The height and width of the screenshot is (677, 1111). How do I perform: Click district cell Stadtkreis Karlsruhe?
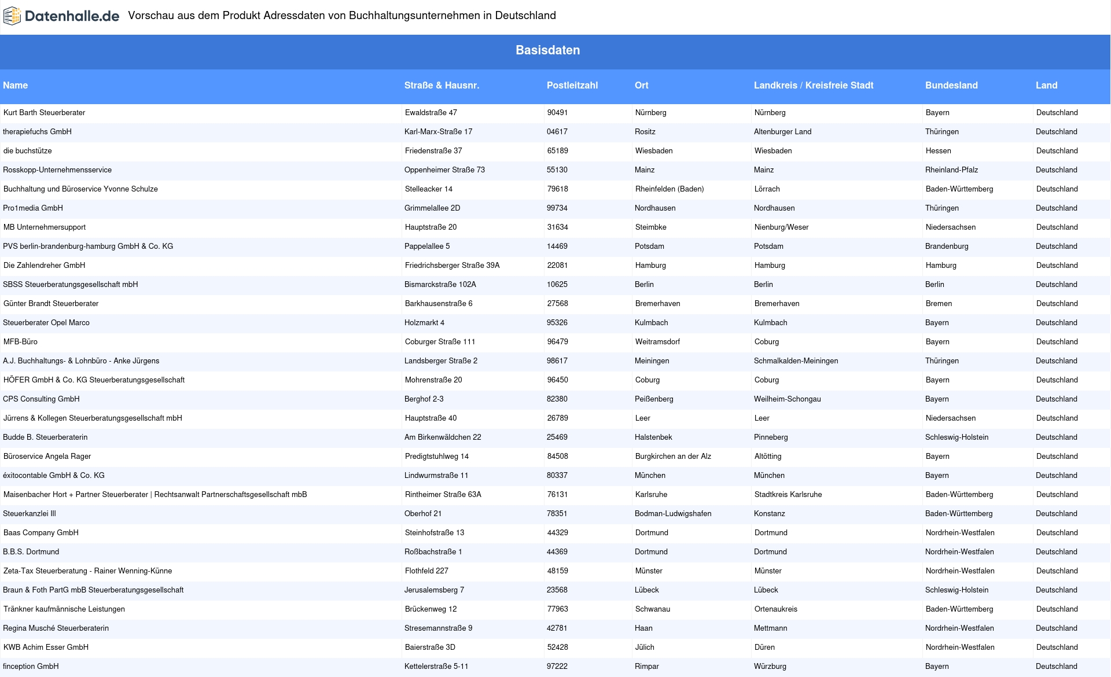(788, 494)
